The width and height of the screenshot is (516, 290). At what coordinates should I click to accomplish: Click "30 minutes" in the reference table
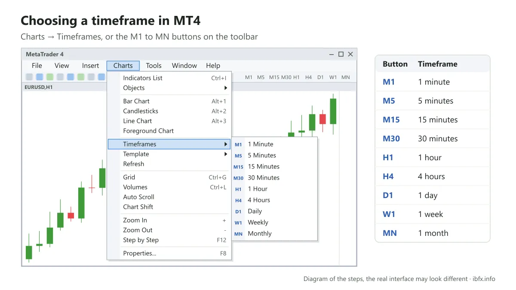point(438,139)
